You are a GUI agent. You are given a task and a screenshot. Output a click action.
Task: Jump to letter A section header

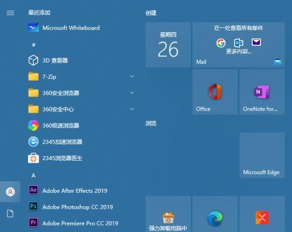click(x=33, y=175)
